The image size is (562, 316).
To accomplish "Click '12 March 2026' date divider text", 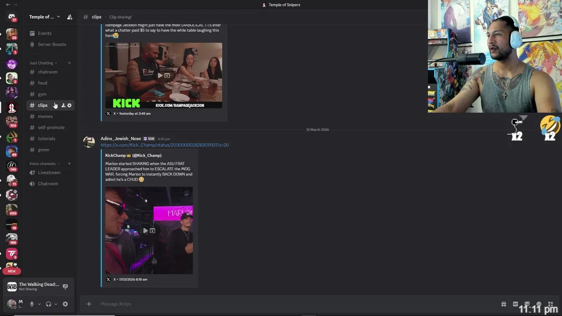I will [317, 129].
